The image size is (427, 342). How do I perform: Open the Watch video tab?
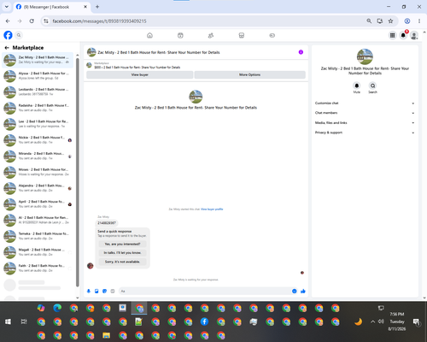(180, 35)
